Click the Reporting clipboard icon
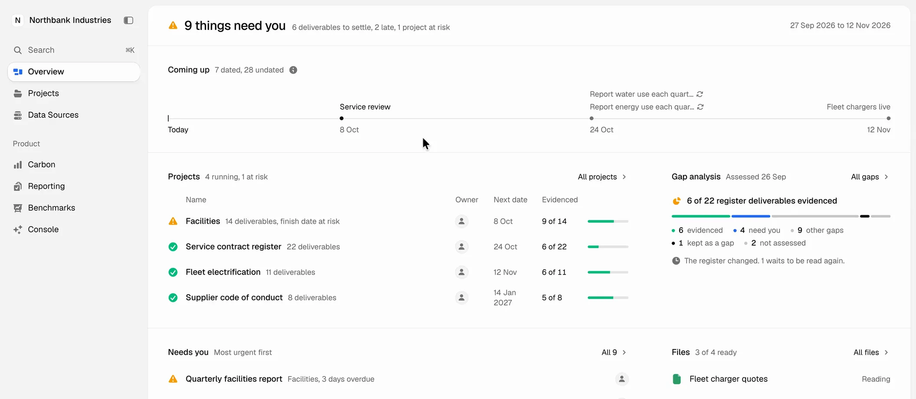 coord(18,186)
